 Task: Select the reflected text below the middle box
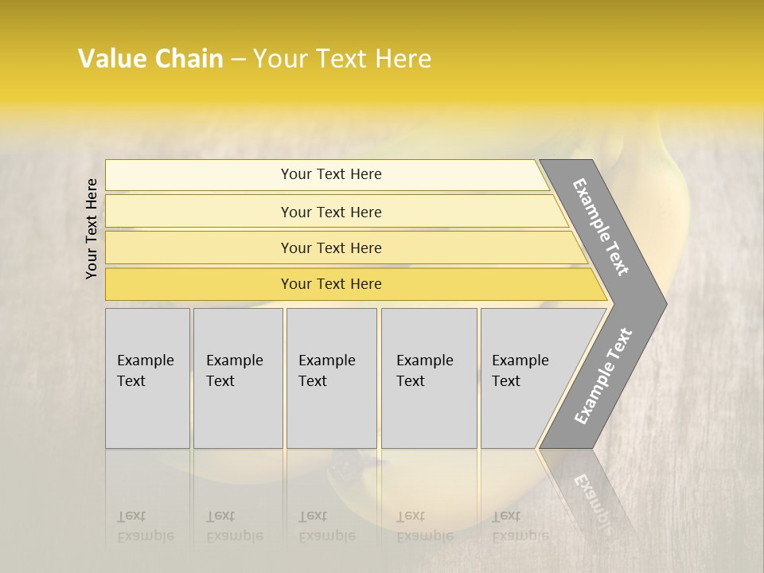[x=327, y=527]
